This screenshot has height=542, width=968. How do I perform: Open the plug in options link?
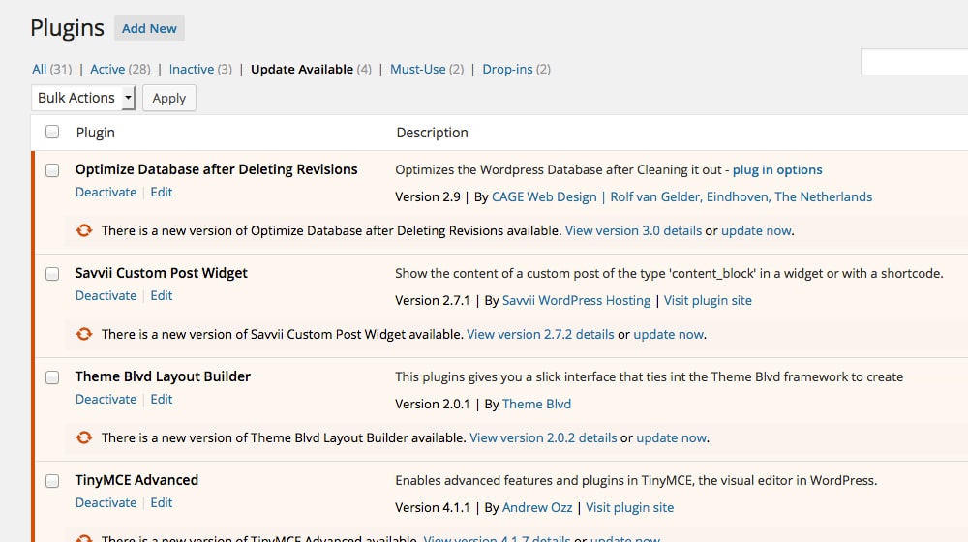tap(777, 169)
